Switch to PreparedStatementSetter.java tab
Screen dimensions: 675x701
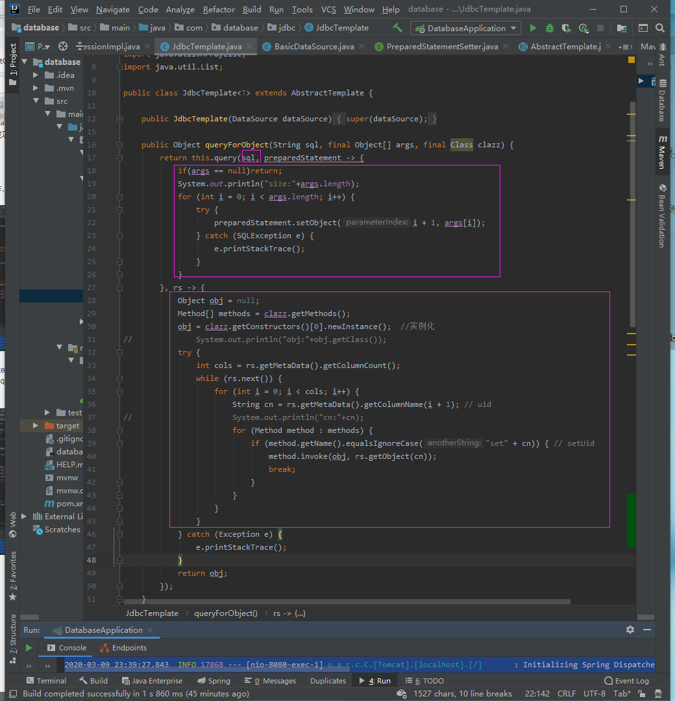tap(442, 47)
